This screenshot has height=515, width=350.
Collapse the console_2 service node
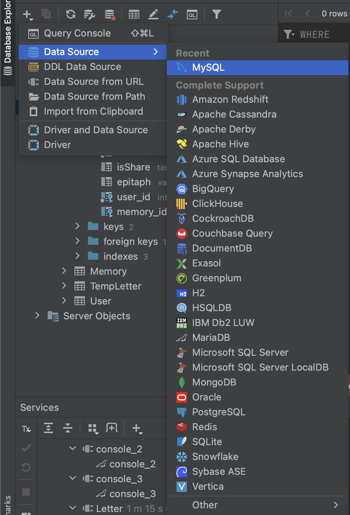click(x=73, y=448)
